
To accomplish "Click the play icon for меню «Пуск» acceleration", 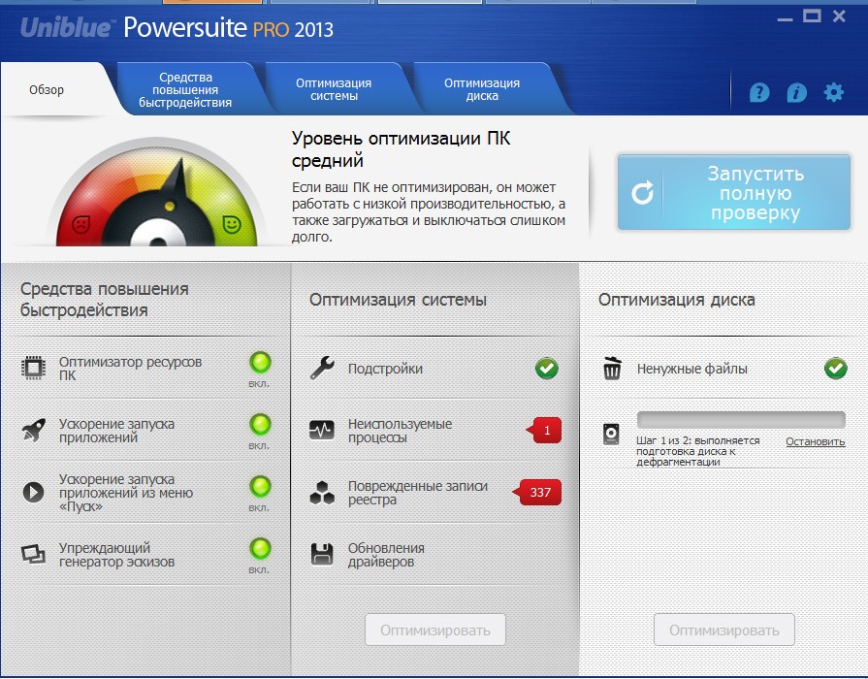I will tap(33, 492).
